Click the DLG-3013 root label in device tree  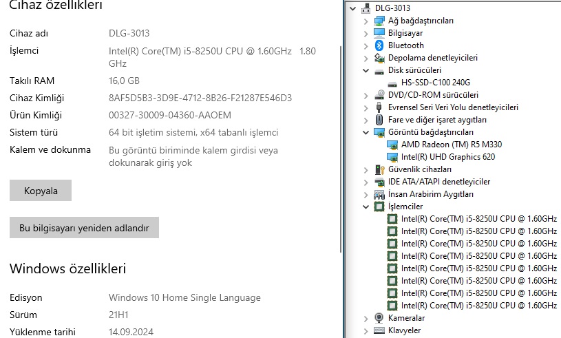[392, 8]
